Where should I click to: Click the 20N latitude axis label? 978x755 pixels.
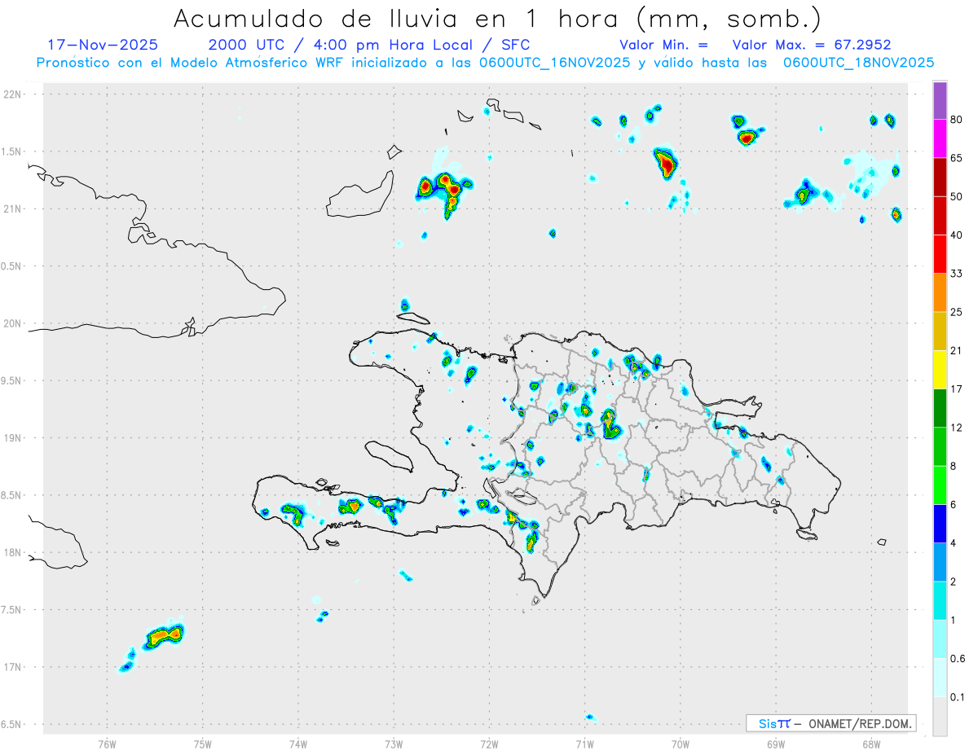pyautogui.click(x=14, y=323)
